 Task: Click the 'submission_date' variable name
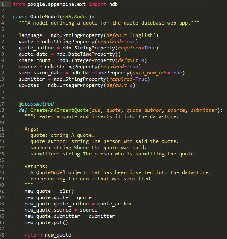[x=40, y=73]
